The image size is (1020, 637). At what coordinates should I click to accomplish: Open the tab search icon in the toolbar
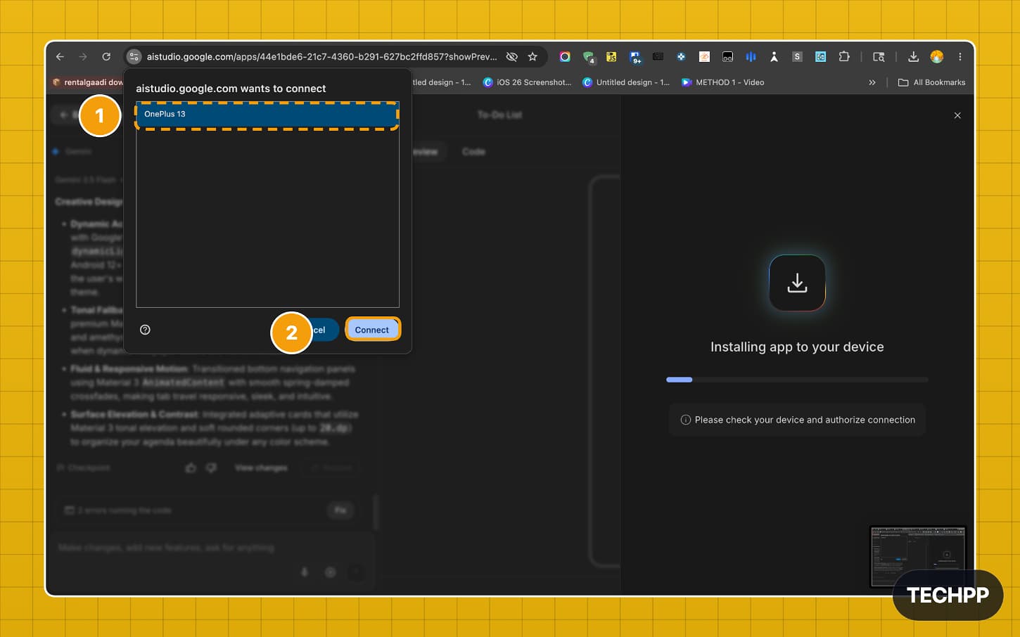click(879, 57)
